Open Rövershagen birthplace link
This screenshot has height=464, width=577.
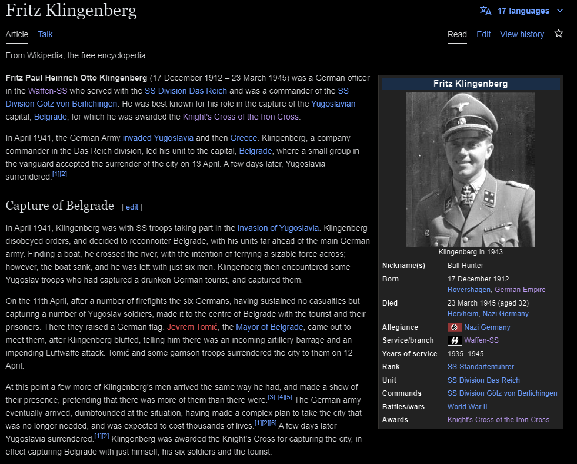(469, 290)
